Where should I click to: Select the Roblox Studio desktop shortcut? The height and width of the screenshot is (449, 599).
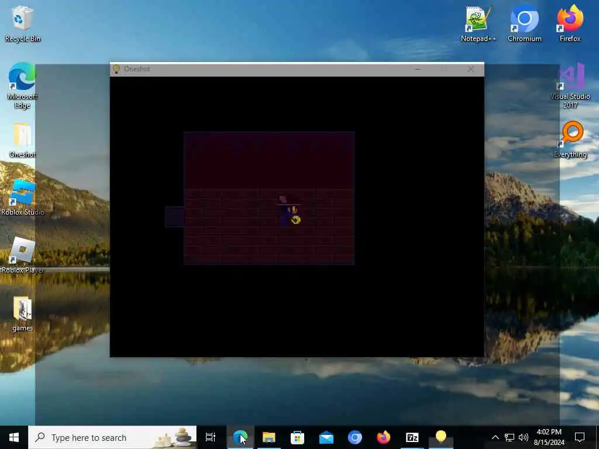click(x=23, y=198)
